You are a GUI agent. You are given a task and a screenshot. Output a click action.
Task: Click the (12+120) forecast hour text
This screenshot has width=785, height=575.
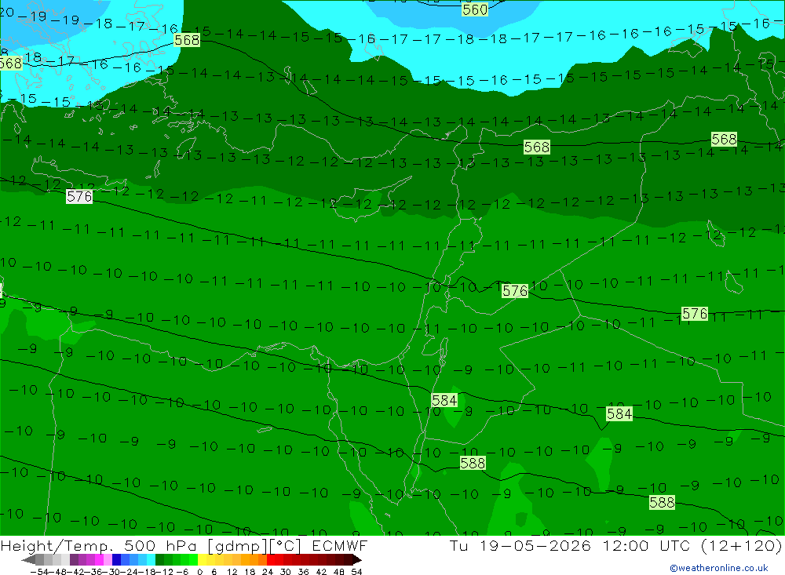(742, 545)
